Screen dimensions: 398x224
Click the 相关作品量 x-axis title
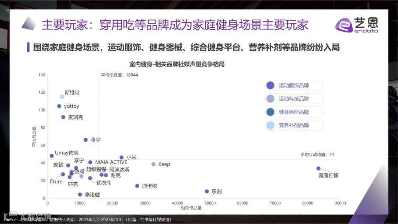tap(191, 208)
